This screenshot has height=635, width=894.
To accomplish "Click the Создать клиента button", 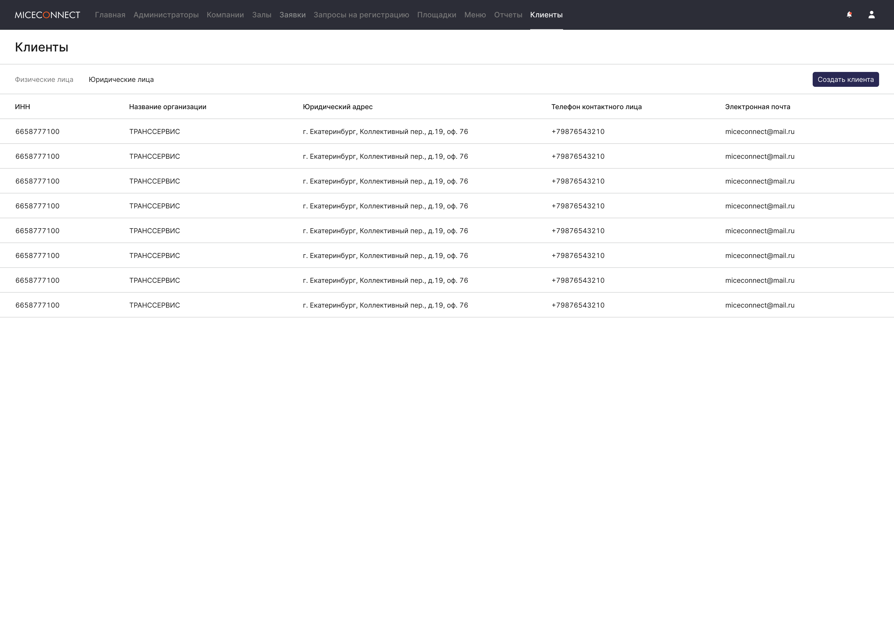I will (x=846, y=79).
